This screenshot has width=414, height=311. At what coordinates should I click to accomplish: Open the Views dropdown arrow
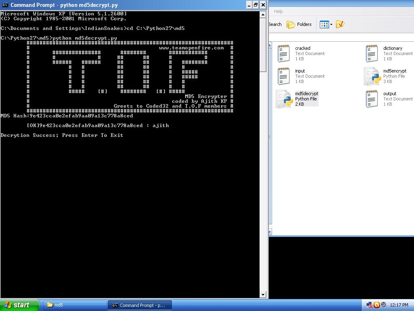tap(331, 24)
